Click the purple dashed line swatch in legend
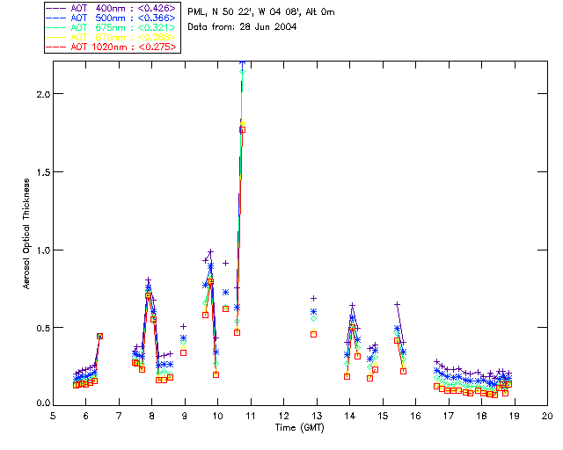The image size is (563, 450). pyautogui.click(x=57, y=8)
